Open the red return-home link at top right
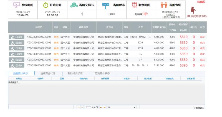The height and width of the screenshot is (117, 222). 201,2
